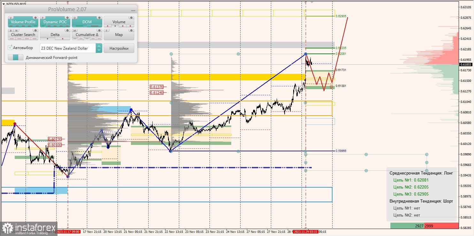
Task: Click the 0.62905 target level label
Action: pyautogui.click(x=341, y=16)
